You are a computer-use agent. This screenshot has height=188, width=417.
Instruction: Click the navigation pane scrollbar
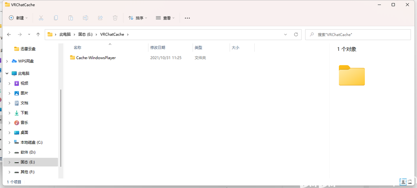61,128
